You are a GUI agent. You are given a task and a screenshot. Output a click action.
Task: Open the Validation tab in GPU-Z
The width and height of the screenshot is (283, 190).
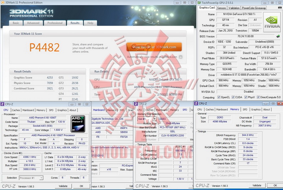(x=234, y=8)
